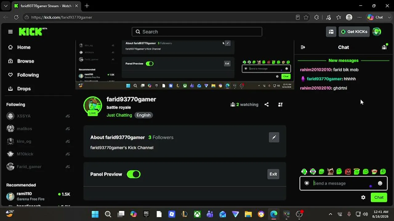Open browser media control icon
The height and width of the screenshot is (221, 394).
pos(328,17)
